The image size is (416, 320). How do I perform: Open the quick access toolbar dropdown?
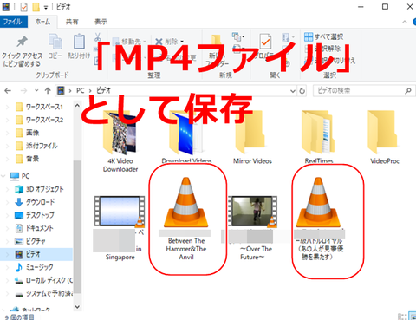46,7
